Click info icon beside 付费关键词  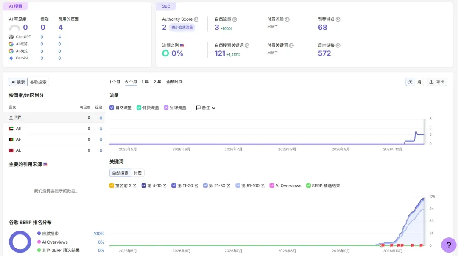291,45
